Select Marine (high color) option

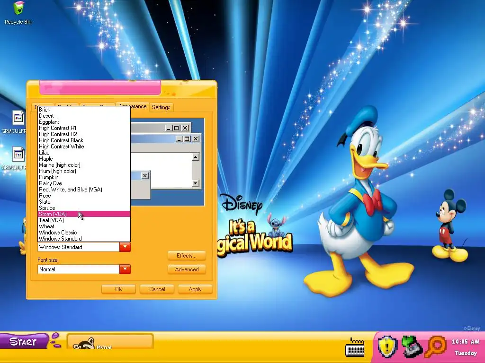click(84, 165)
